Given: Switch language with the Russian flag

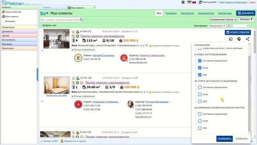Looking at the screenshot, I should pos(194,2).
